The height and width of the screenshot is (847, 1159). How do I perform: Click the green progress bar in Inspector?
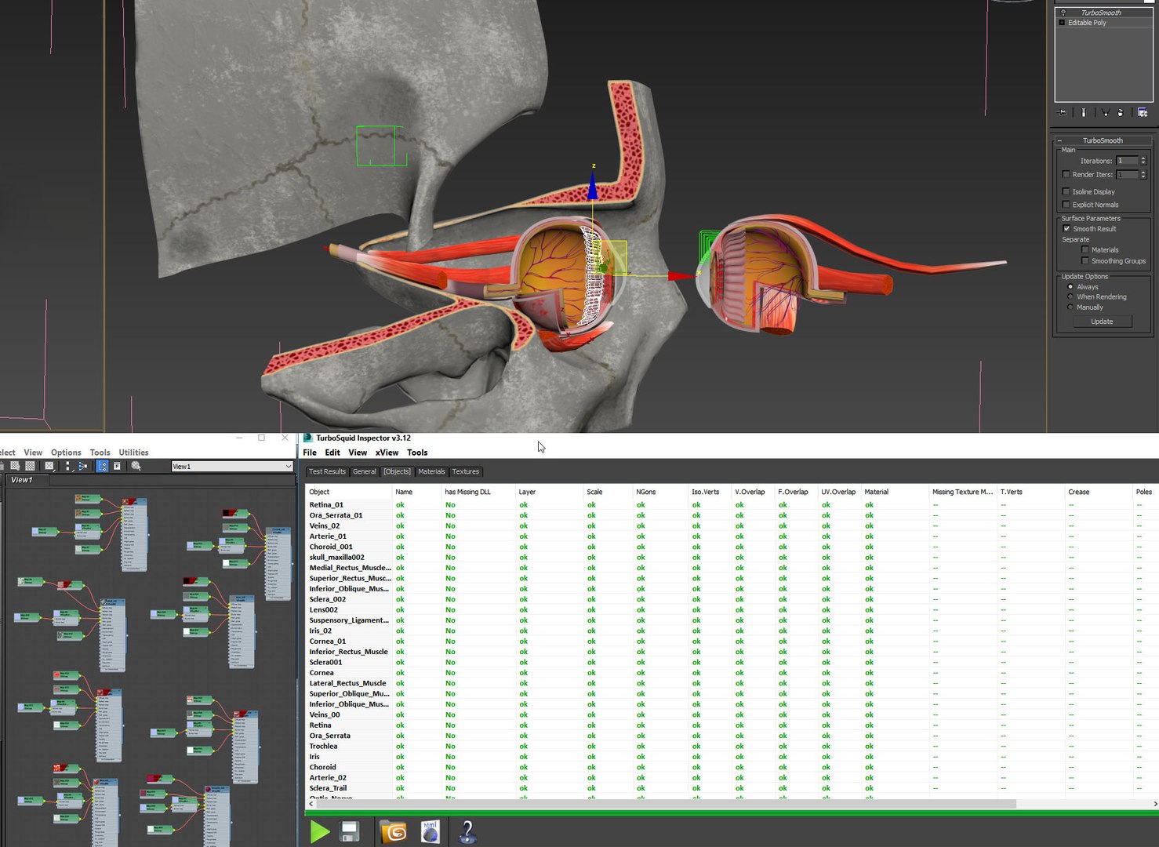tap(731, 813)
